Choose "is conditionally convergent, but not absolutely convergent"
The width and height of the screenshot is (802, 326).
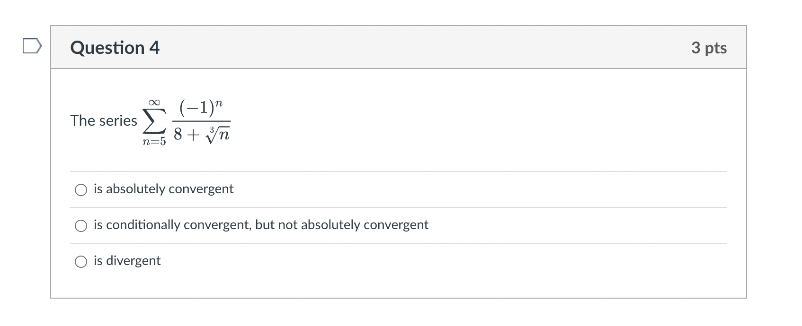tap(81, 225)
